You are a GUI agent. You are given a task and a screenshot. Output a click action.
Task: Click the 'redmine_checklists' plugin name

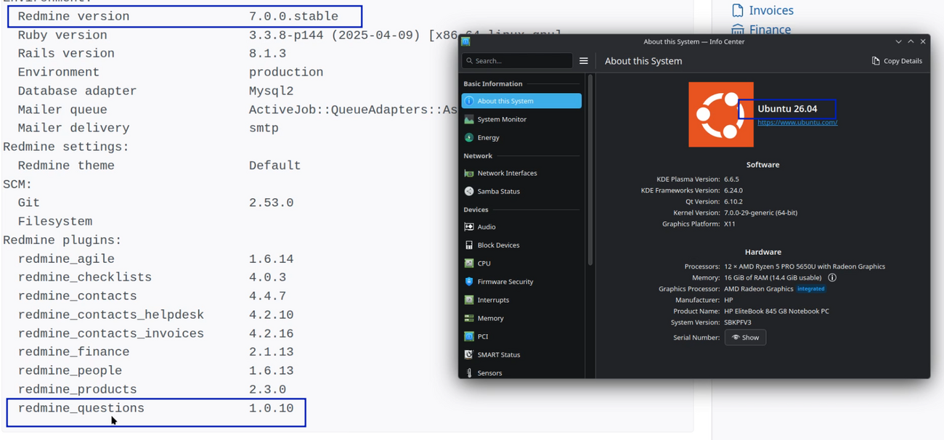point(85,277)
